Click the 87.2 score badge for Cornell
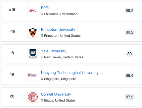This screenshot has height=108, width=142. coord(129,97)
